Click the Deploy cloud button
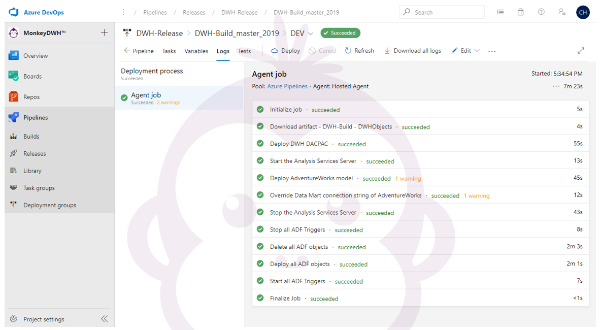 pos(285,51)
